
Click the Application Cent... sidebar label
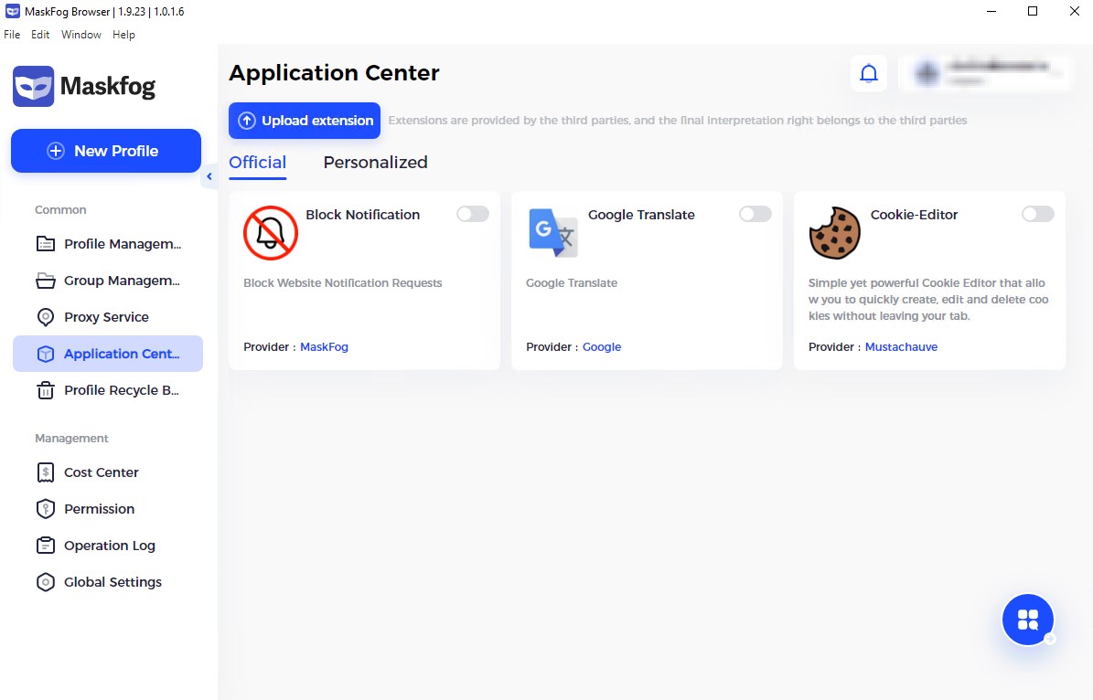[x=122, y=354]
